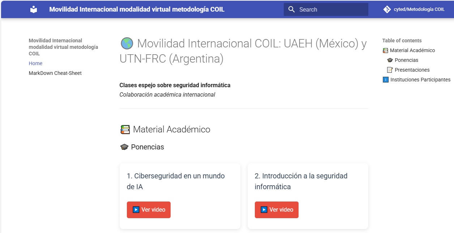Screen dimensions: 454x233
Task: Jump to Instituciones Participantes section
Action: [x=420, y=80]
